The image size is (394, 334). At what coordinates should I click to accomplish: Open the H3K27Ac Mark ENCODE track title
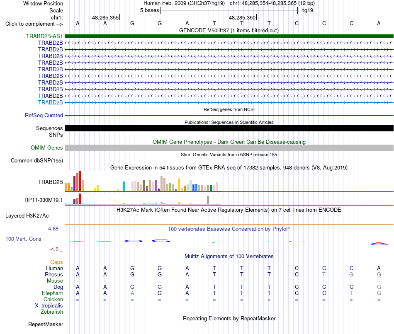click(x=229, y=210)
